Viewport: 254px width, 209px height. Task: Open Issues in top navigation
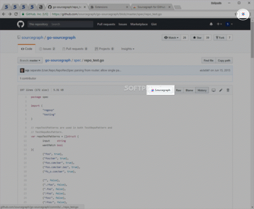point(123,24)
